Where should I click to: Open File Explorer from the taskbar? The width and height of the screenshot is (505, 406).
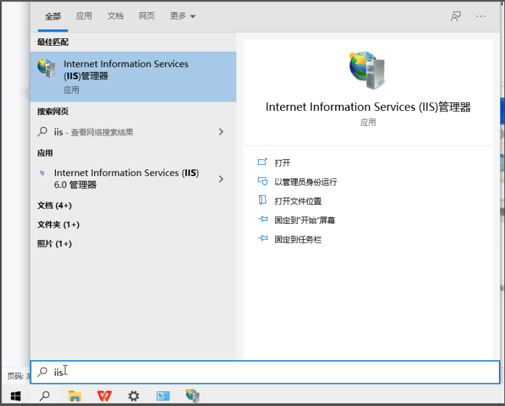pyautogui.click(x=75, y=396)
